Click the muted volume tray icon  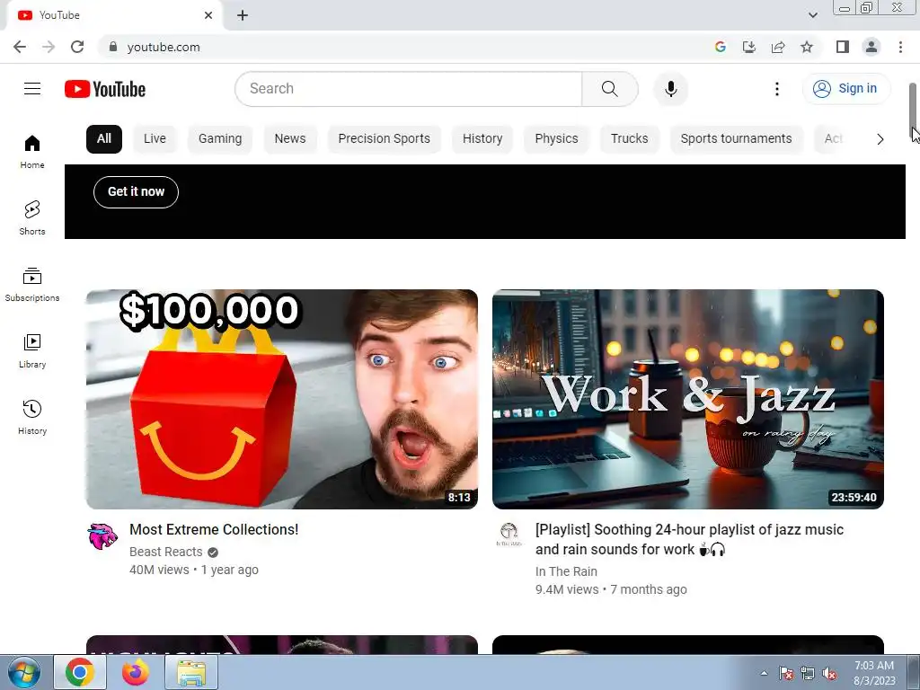tap(829, 673)
